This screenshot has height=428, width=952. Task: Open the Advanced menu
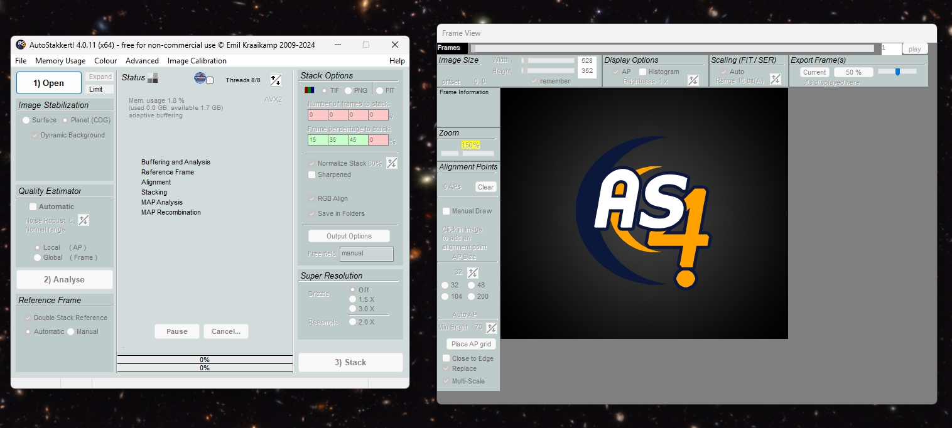(x=142, y=61)
